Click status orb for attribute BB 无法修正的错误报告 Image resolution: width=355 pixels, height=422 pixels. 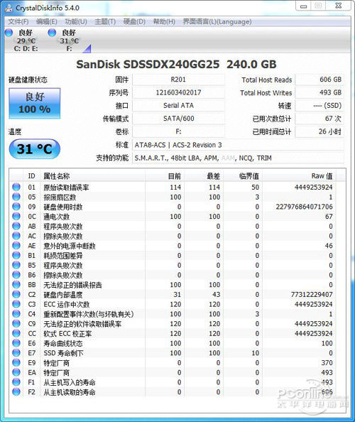point(16,284)
